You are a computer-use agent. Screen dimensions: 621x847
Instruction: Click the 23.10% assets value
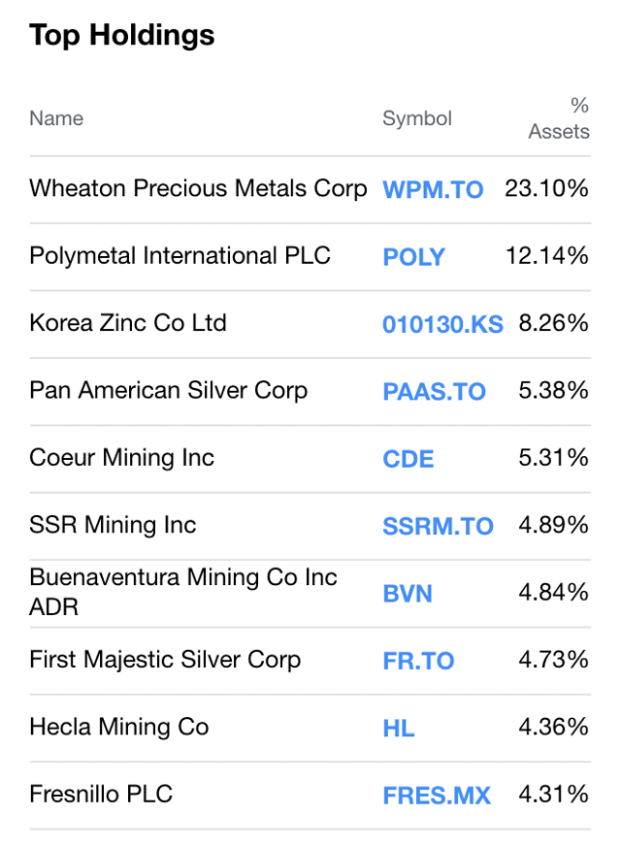tap(546, 188)
